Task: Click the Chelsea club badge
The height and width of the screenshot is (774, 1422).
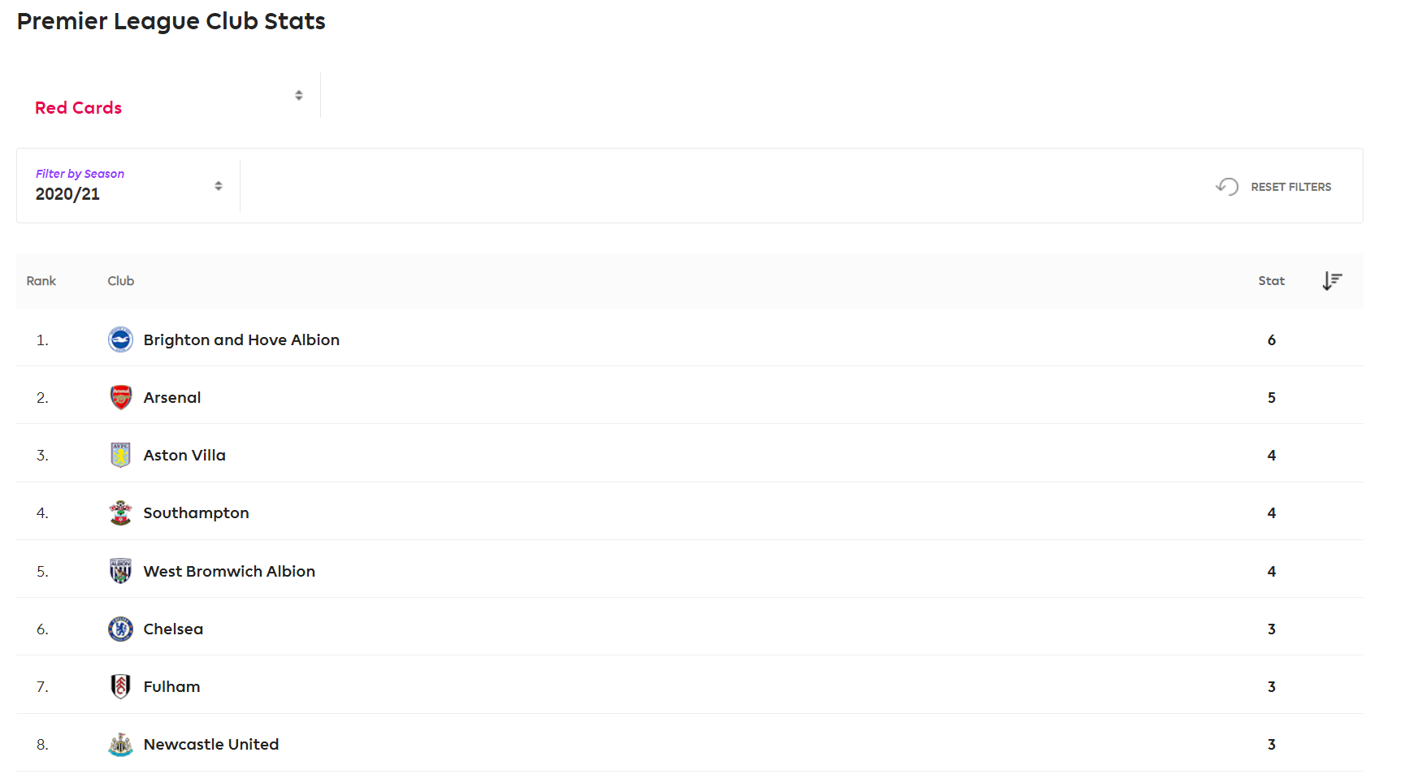Action: [120, 629]
